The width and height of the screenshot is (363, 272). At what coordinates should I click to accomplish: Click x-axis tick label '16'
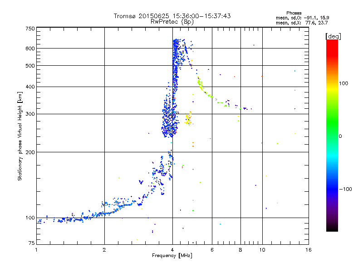tap(309, 250)
